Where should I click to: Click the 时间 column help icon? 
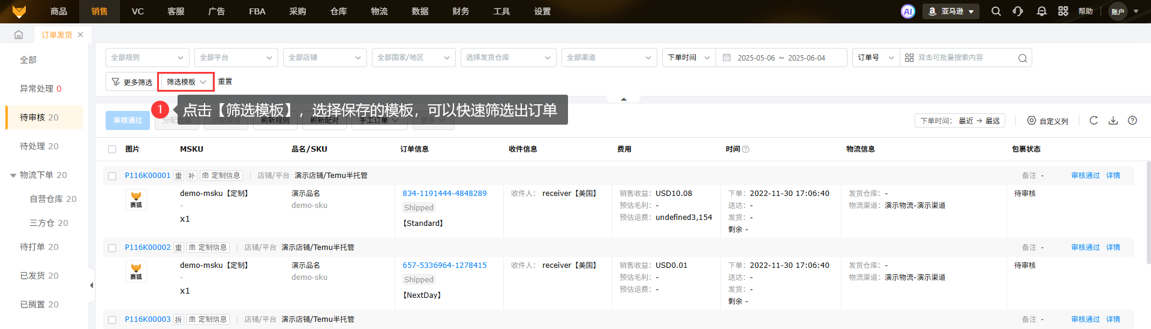(x=746, y=149)
